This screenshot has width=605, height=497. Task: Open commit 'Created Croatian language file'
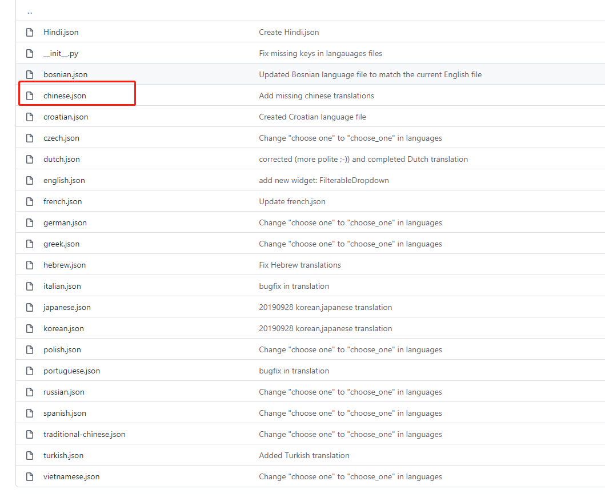[312, 117]
